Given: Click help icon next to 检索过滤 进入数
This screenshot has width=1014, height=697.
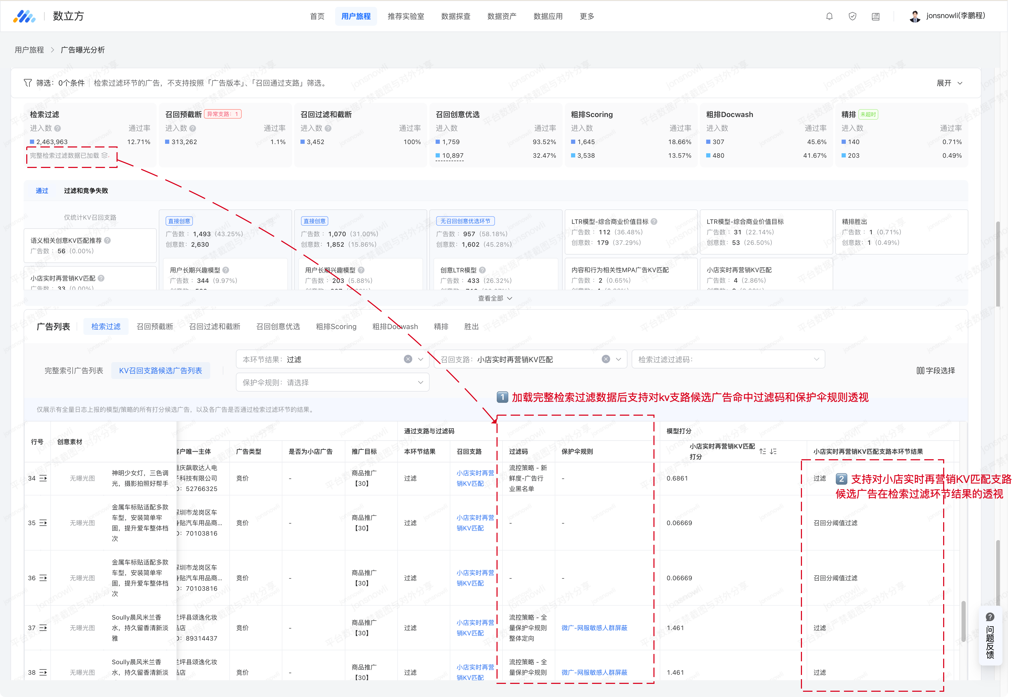Looking at the screenshot, I should (58, 128).
